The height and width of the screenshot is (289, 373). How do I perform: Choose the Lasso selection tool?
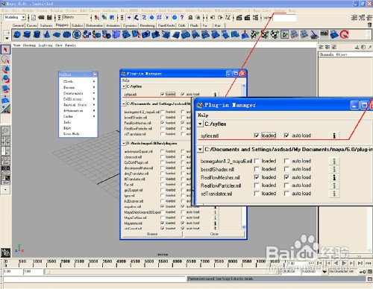click(5, 60)
